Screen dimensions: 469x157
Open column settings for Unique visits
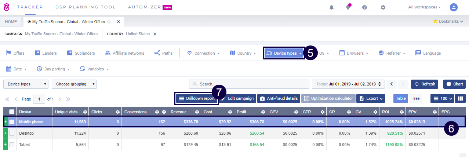(x=85, y=112)
